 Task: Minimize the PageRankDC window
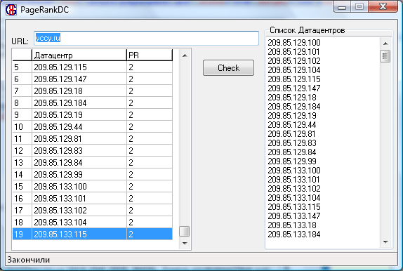[x=342, y=7]
